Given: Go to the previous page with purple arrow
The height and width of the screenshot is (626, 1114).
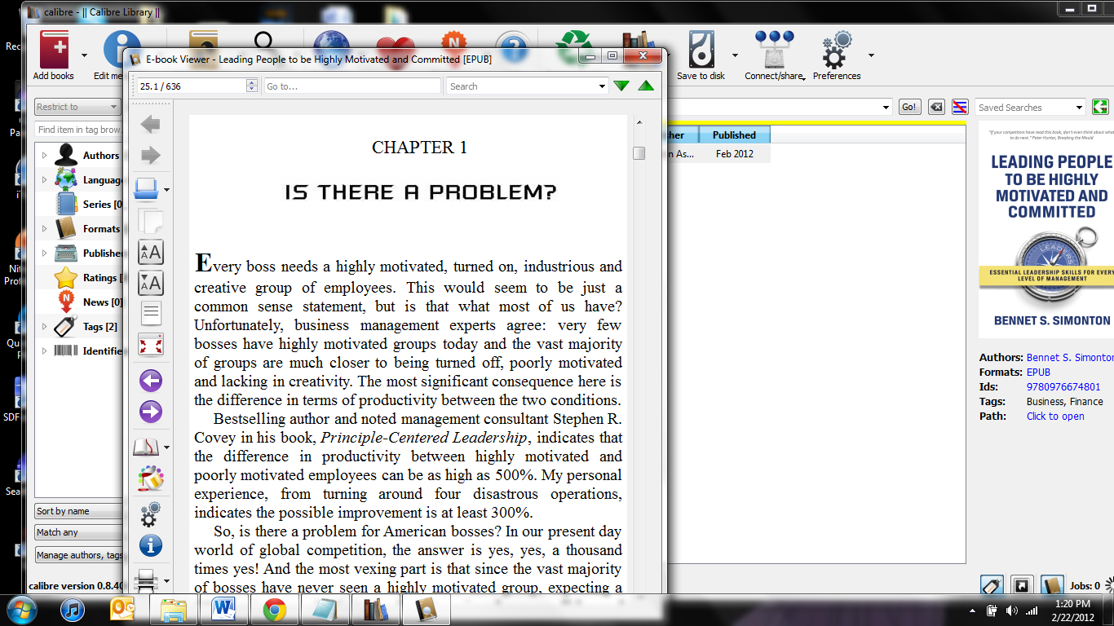Looking at the screenshot, I should pos(151,381).
